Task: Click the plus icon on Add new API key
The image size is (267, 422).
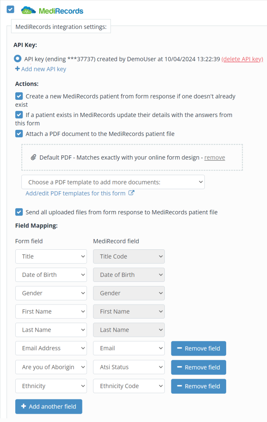Action: click(x=17, y=69)
